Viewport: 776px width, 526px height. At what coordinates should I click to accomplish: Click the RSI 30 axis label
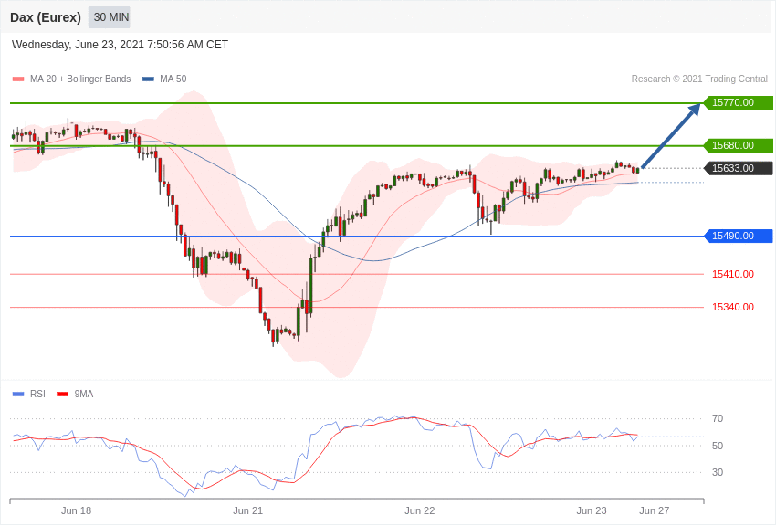718,472
